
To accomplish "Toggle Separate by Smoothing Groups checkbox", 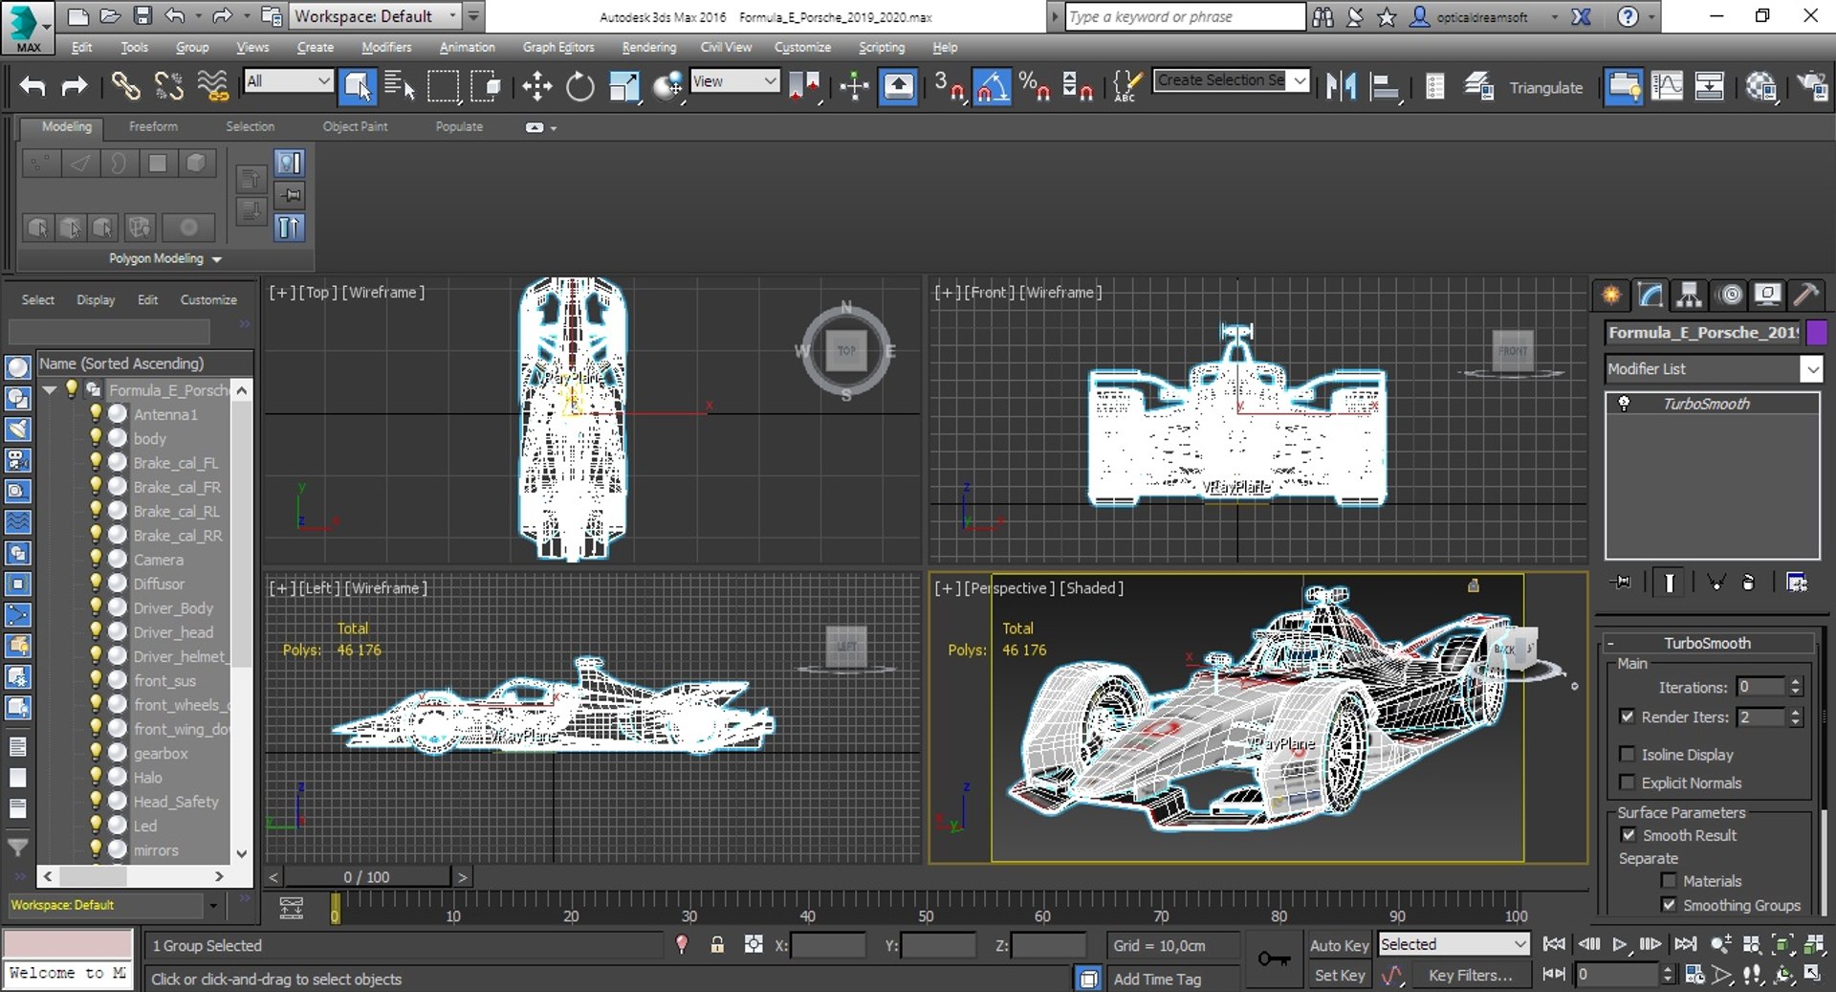I will tap(1669, 905).
